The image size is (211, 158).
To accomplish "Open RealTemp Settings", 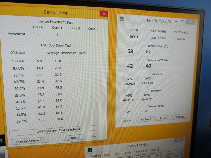I will click(x=179, y=117).
